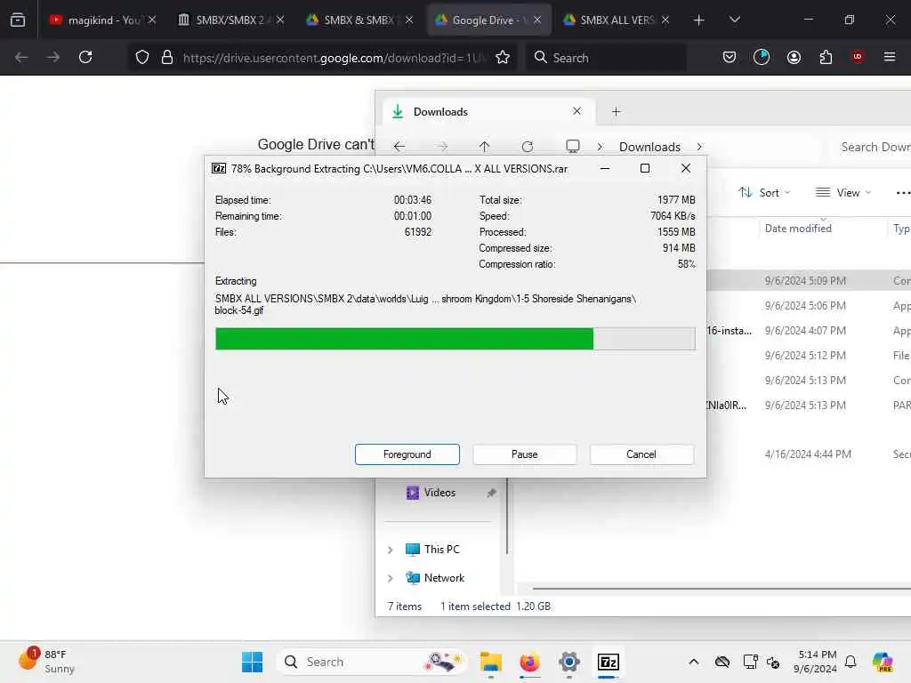Open the Firefox account profile icon
This screenshot has height=683, width=911.
794,57
